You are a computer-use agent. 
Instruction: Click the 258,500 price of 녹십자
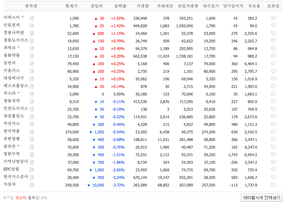tap(72, 185)
